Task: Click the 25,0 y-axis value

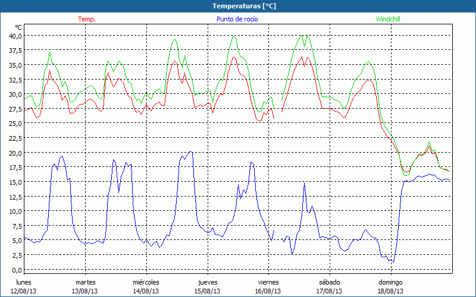Action: tap(15, 123)
